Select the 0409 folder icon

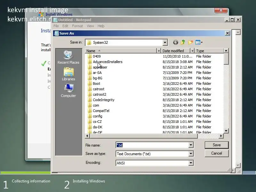tap(90, 56)
